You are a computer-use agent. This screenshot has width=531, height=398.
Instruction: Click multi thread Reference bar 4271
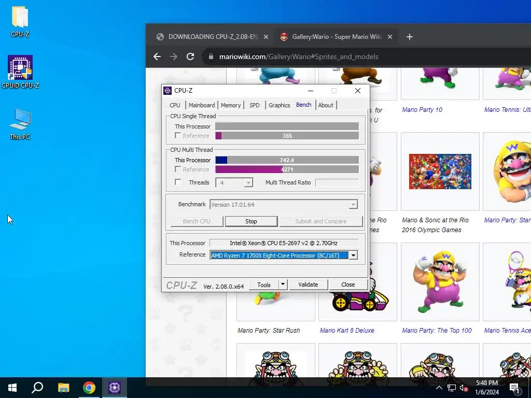tap(287, 169)
